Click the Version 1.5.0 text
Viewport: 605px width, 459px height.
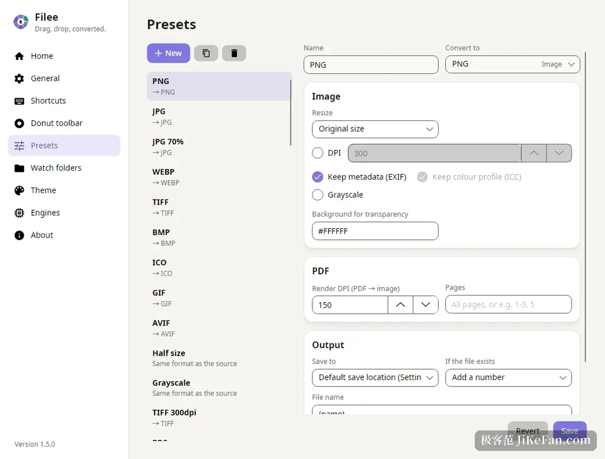point(35,444)
